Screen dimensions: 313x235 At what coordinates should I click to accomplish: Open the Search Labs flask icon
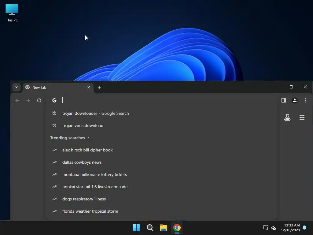[287, 117]
